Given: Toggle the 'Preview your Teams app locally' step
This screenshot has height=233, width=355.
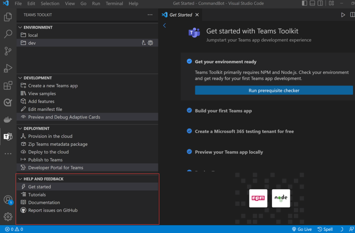Looking at the screenshot, I should pyautogui.click(x=189, y=152).
